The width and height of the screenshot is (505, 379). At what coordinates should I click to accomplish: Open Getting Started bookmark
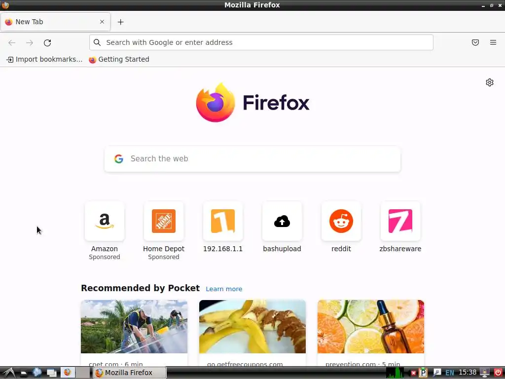pyautogui.click(x=119, y=59)
